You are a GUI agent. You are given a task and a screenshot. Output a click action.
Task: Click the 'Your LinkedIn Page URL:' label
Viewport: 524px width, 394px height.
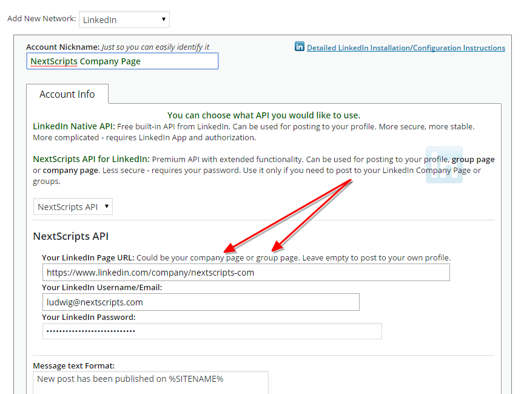(88, 258)
